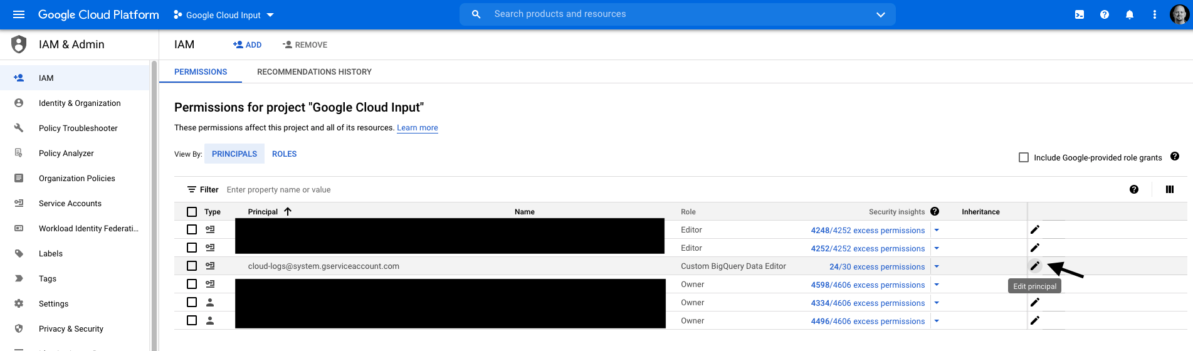Click the Policy Troubleshooter wrench icon
Screen dimensions: 1193x351
coord(19,128)
